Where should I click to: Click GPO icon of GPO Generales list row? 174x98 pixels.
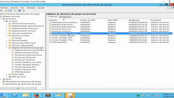click(50, 42)
